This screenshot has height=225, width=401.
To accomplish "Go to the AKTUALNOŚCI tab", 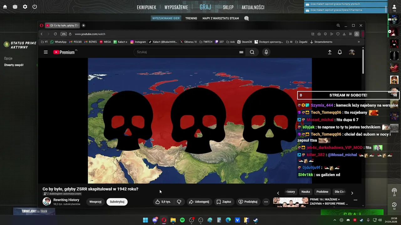I will click(x=253, y=7).
